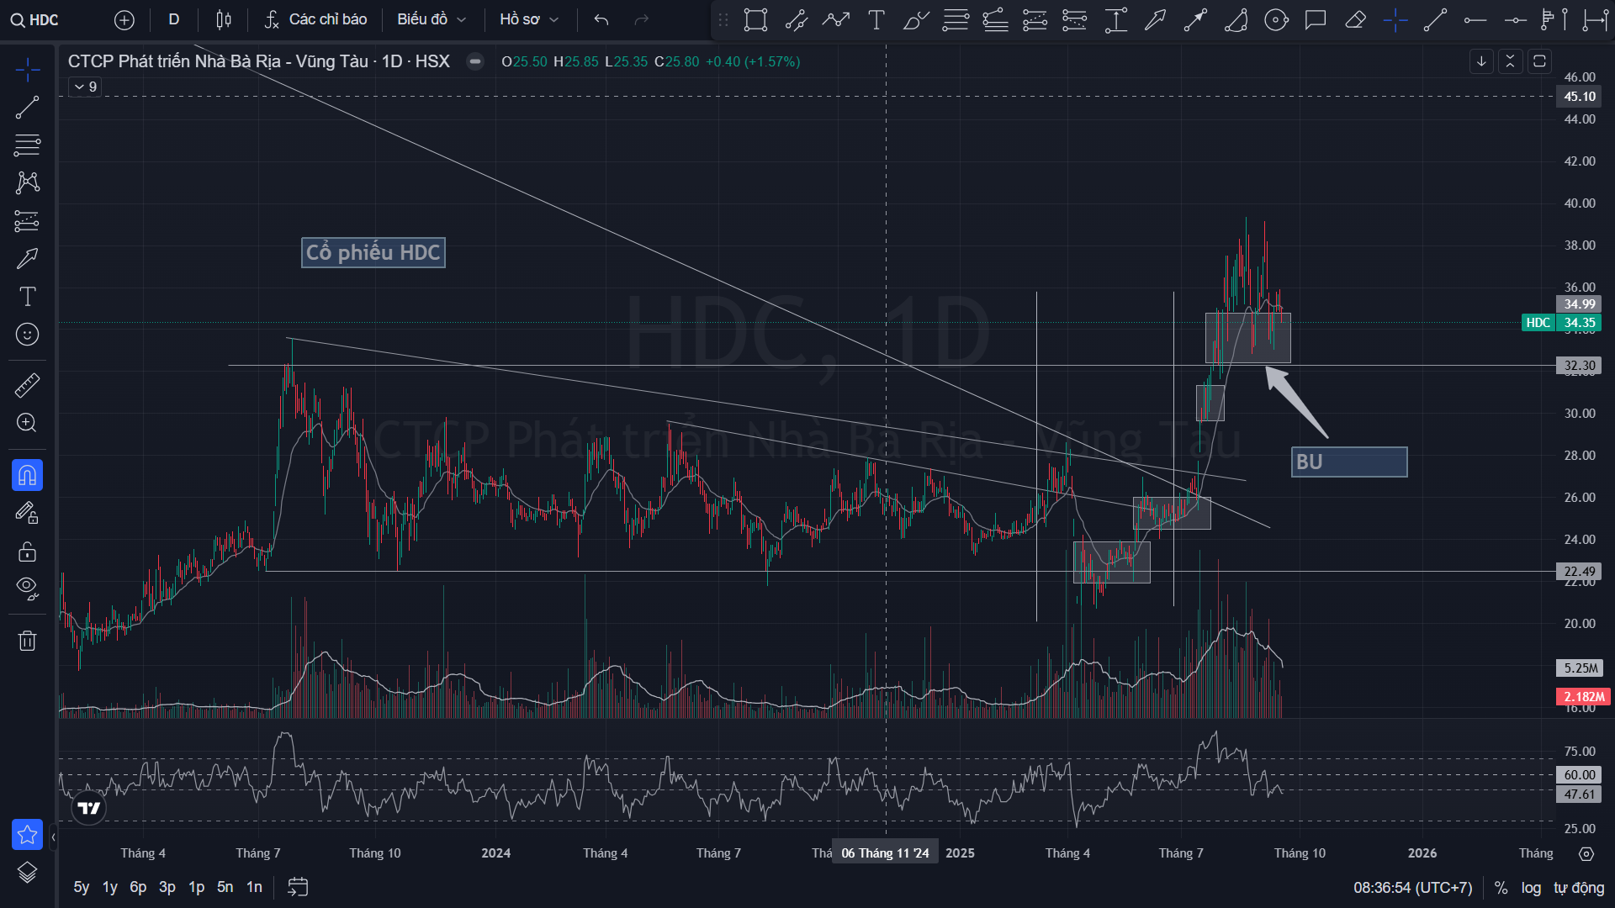The height and width of the screenshot is (908, 1615).
Task: Activate the zoom in tool
Action: [27, 423]
